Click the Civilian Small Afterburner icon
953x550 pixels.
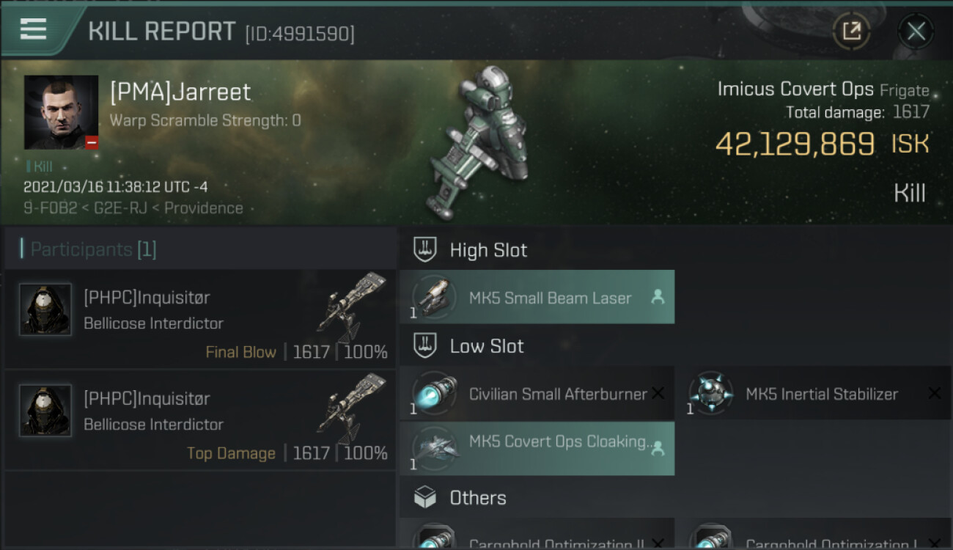click(x=434, y=394)
